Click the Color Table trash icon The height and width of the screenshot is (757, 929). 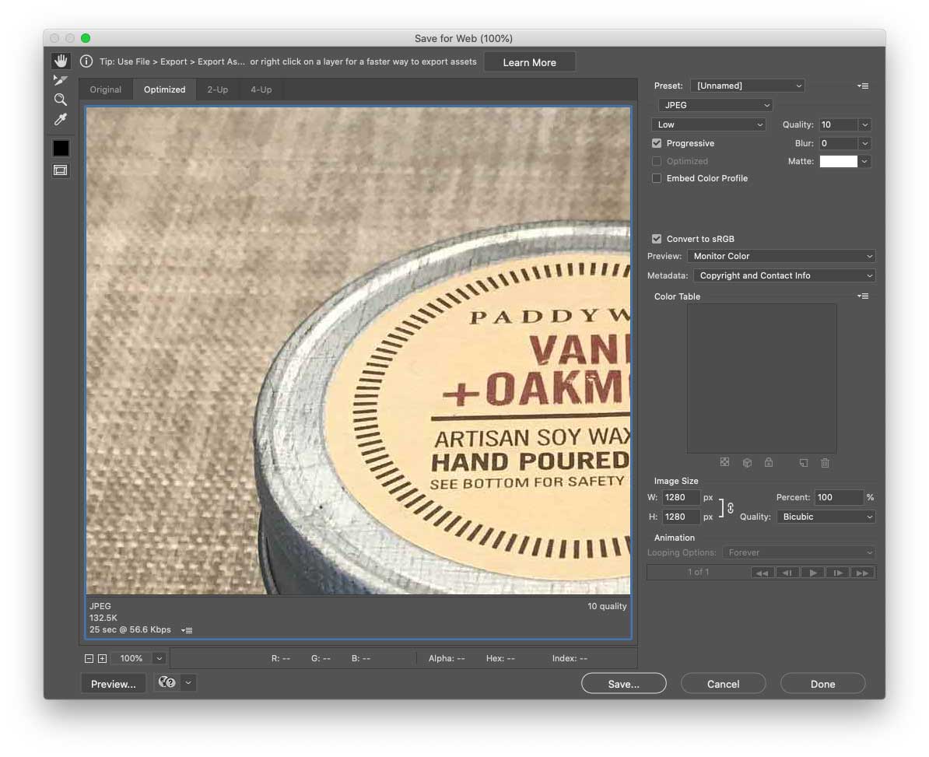(825, 463)
